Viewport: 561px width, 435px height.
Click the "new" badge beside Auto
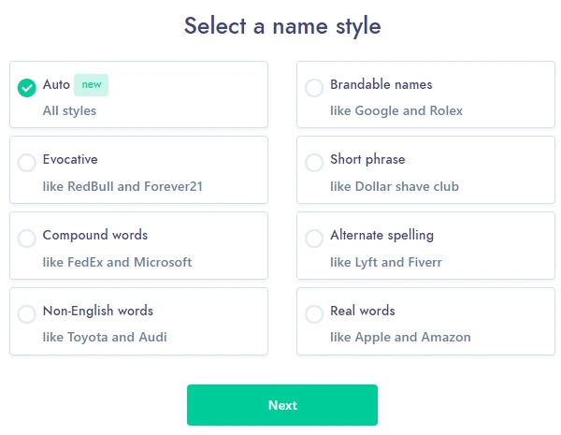pos(91,84)
